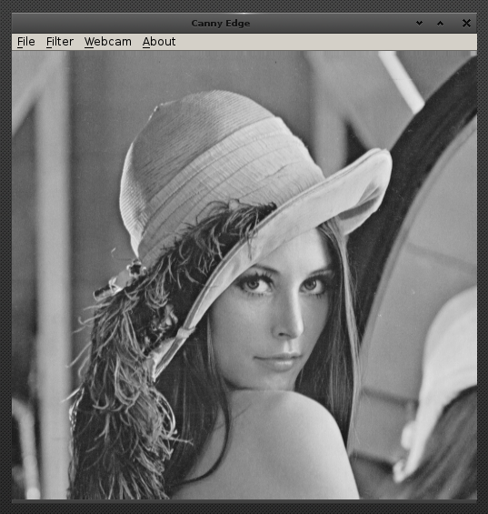Open the File menu
This screenshot has width=488, height=514.
(25, 42)
